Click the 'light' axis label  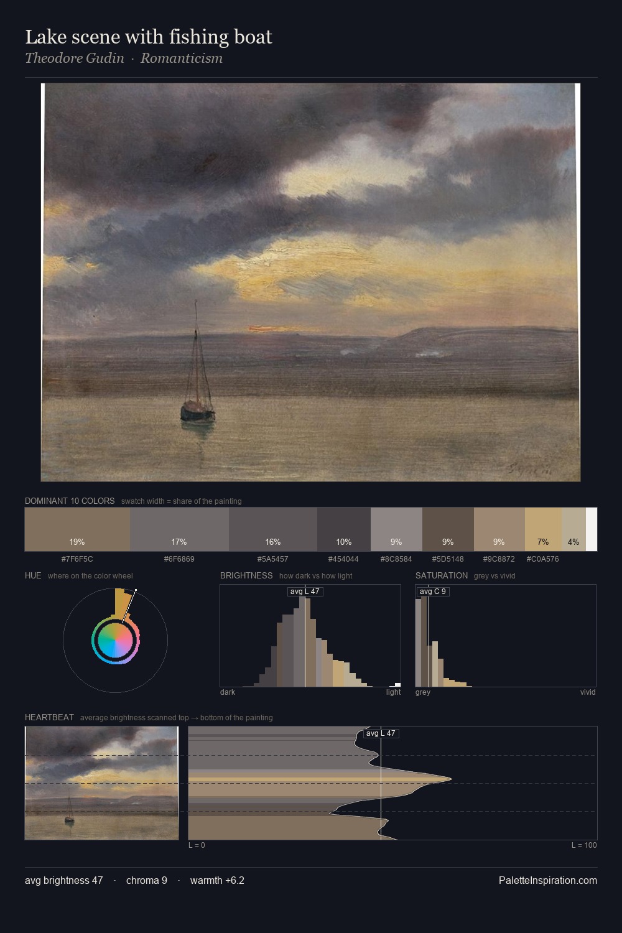pyautogui.click(x=394, y=692)
